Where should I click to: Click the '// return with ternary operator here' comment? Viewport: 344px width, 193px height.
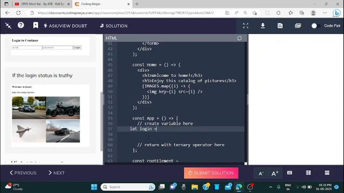[181, 145]
